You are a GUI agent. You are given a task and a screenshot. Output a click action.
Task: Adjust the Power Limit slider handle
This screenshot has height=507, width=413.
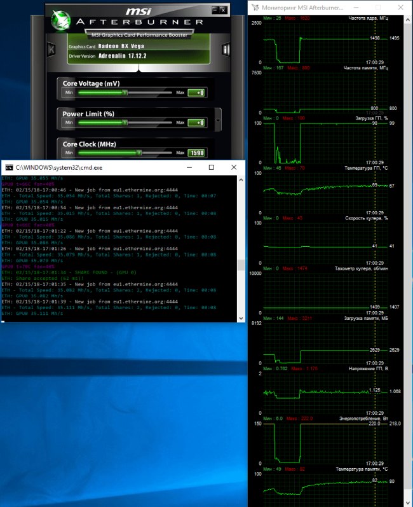pos(125,123)
